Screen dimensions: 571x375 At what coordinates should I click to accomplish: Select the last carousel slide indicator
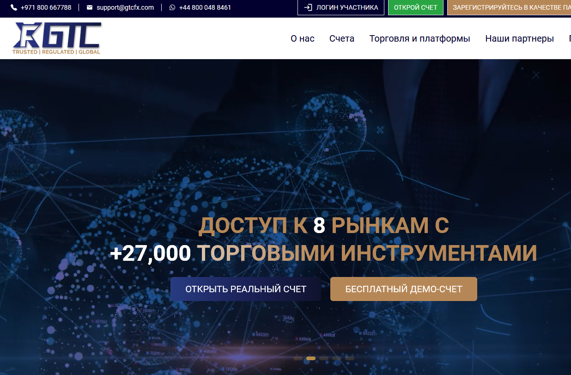point(350,358)
